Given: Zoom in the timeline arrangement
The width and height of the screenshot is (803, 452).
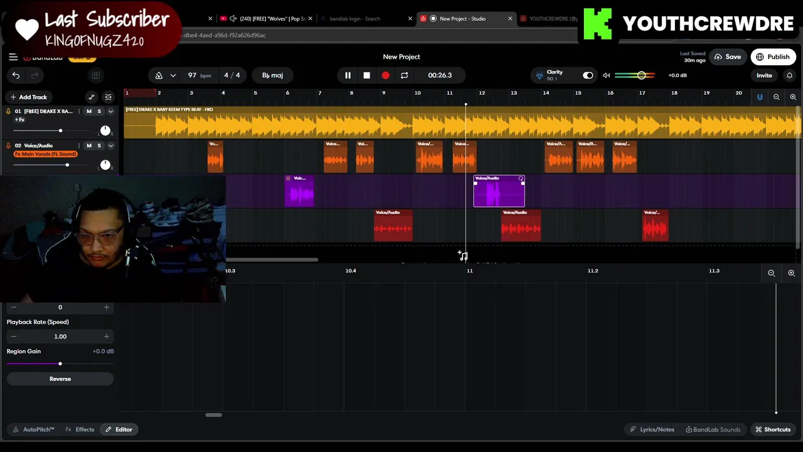Looking at the screenshot, I should point(793,97).
